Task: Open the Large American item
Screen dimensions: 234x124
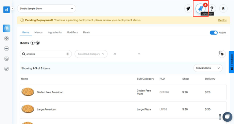Action: click(x=123, y=109)
